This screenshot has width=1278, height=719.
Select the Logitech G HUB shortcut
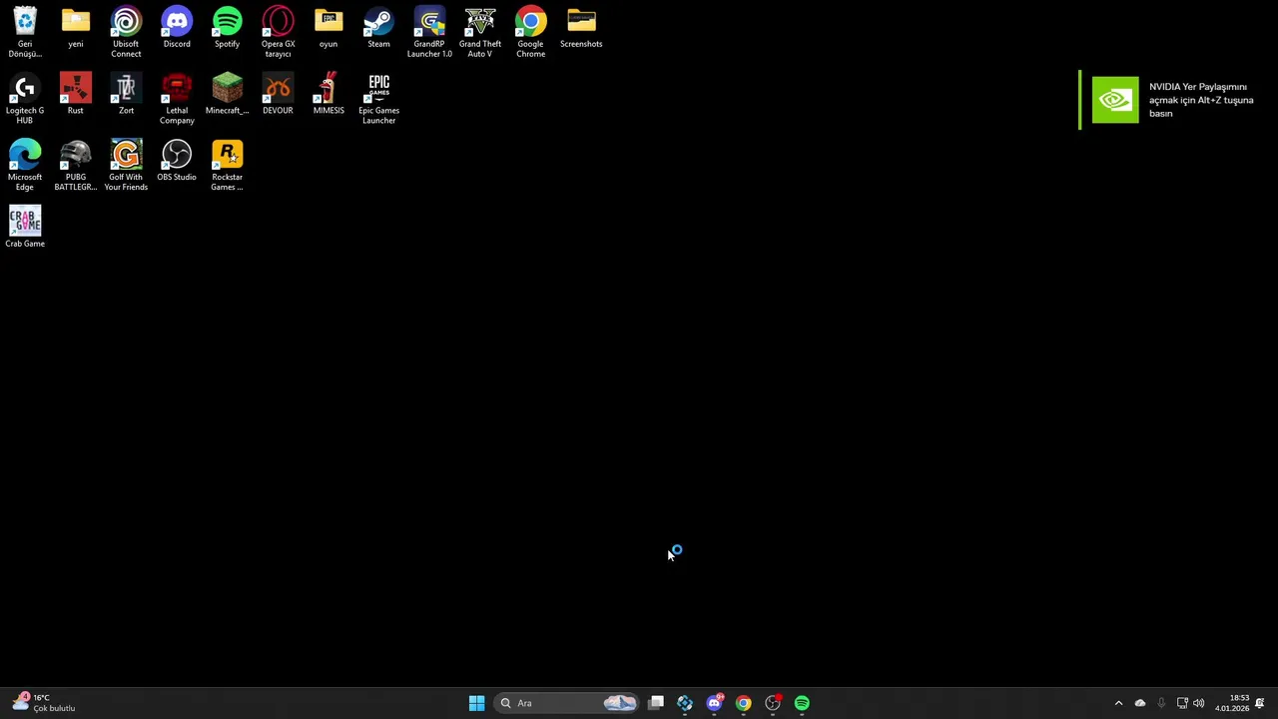click(x=25, y=98)
